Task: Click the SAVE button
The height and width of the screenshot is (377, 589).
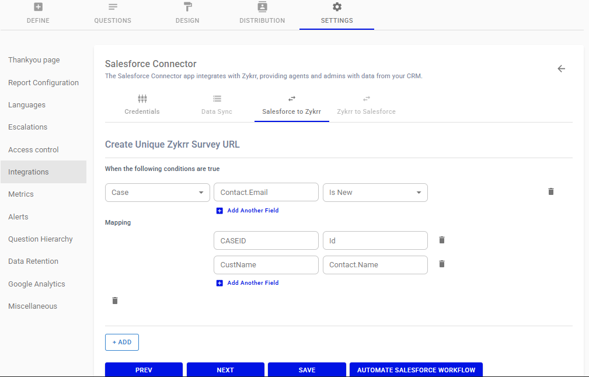Action: [307, 370]
